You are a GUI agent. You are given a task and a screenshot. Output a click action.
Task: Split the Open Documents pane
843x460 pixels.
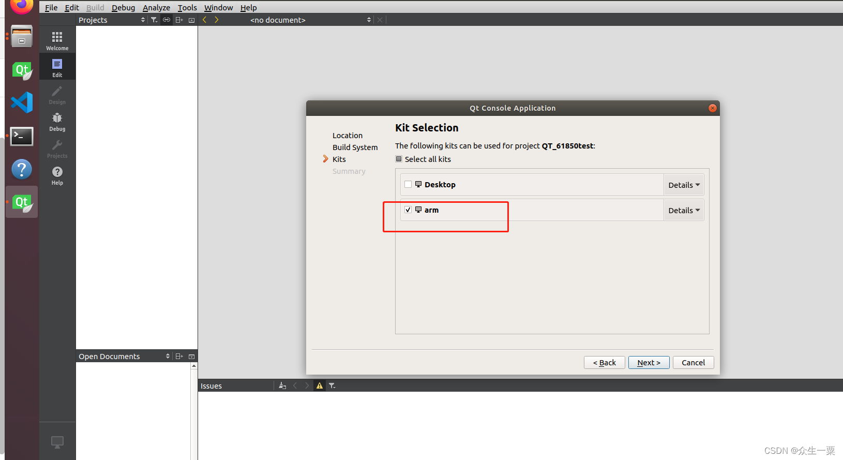tap(179, 356)
